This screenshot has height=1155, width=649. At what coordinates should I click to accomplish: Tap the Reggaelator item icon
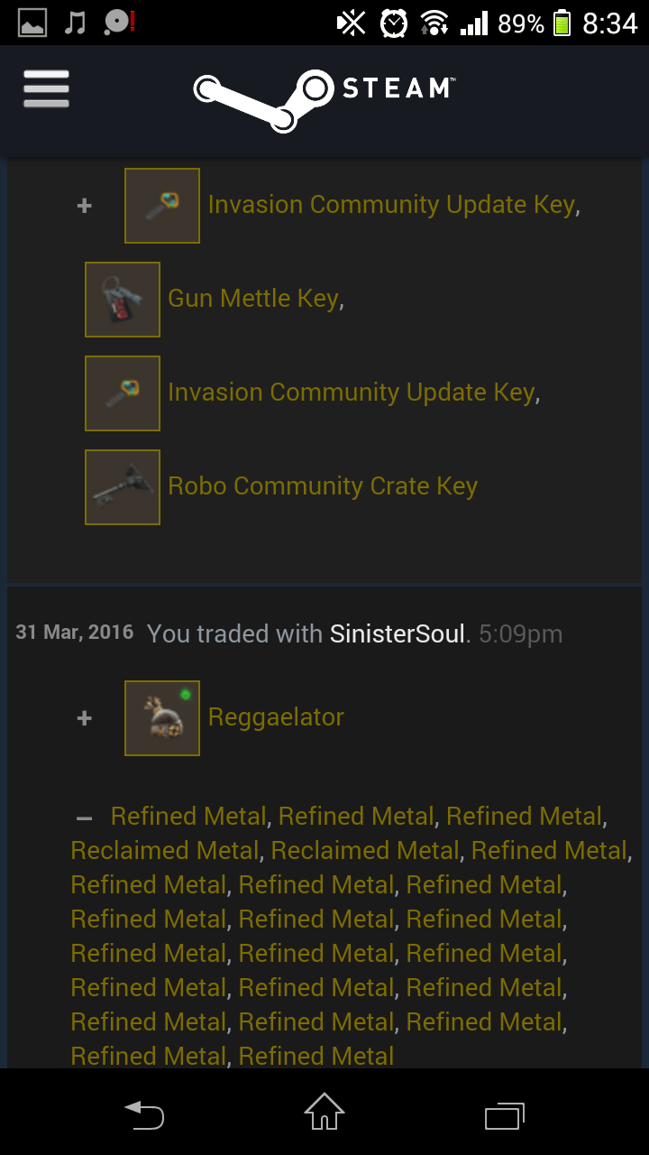pos(162,718)
